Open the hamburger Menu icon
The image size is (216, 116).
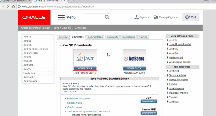click(x=61, y=17)
